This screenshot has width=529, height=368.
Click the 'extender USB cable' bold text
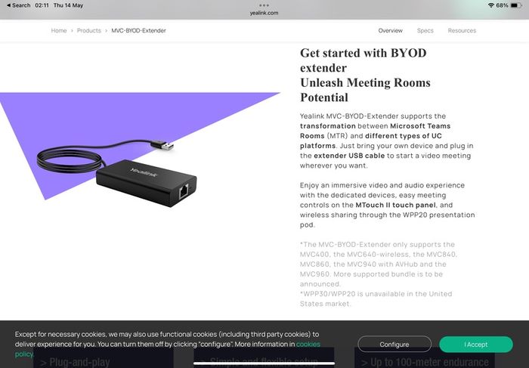pos(349,156)
